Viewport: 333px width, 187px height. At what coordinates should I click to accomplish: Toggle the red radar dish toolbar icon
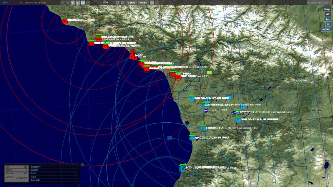click(78, 3)
